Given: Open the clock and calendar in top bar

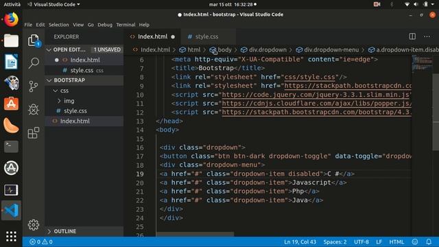Looking at the screenshot, I should [233, 4].
